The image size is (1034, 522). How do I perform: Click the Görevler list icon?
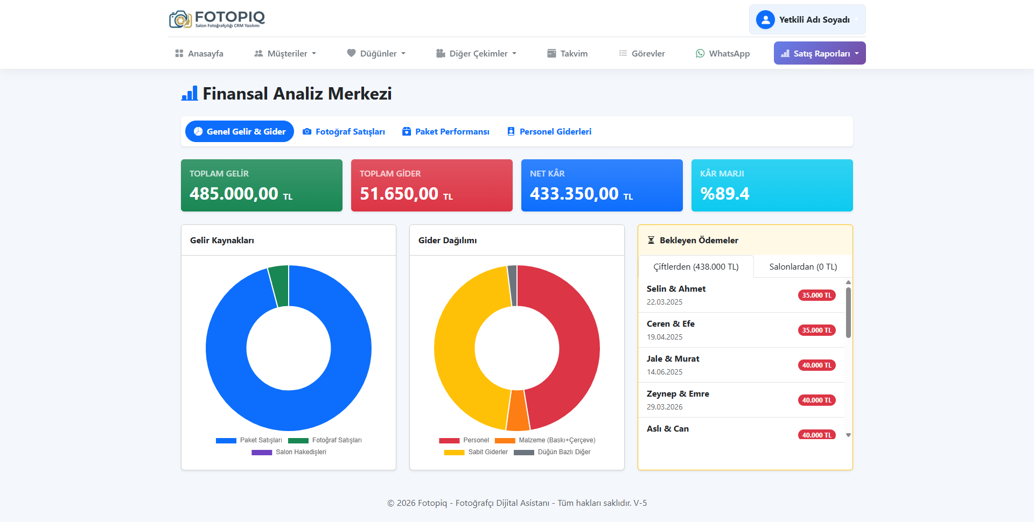(x=623, y=53)
